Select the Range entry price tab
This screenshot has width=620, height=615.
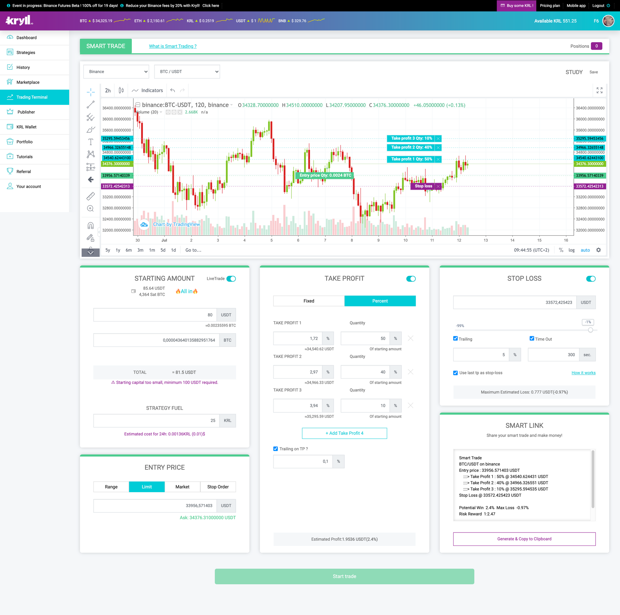(x=111, y=487)
